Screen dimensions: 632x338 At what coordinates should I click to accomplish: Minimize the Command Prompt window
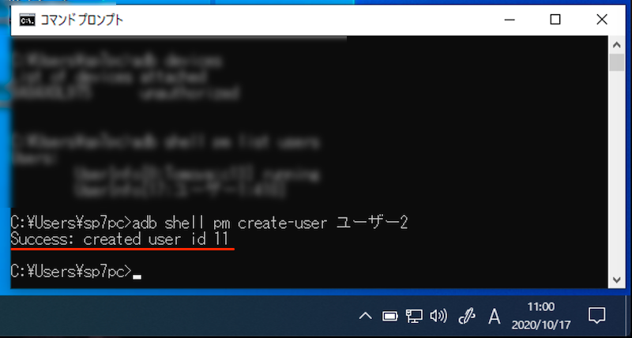point(510,20)
